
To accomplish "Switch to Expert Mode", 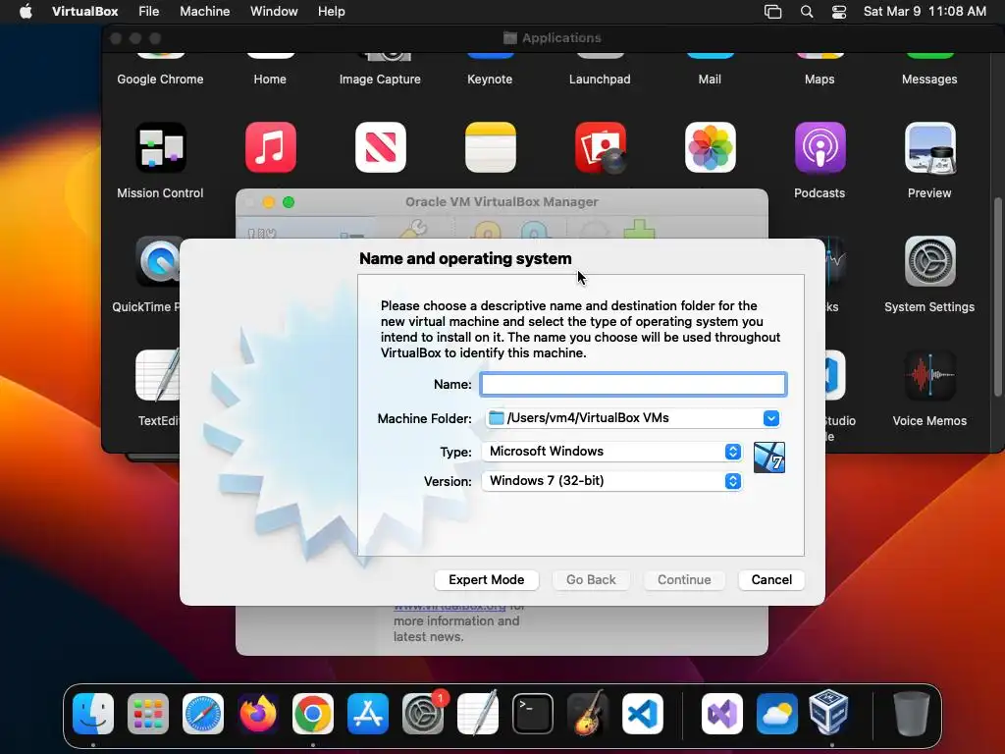I will tap(487, 579).
